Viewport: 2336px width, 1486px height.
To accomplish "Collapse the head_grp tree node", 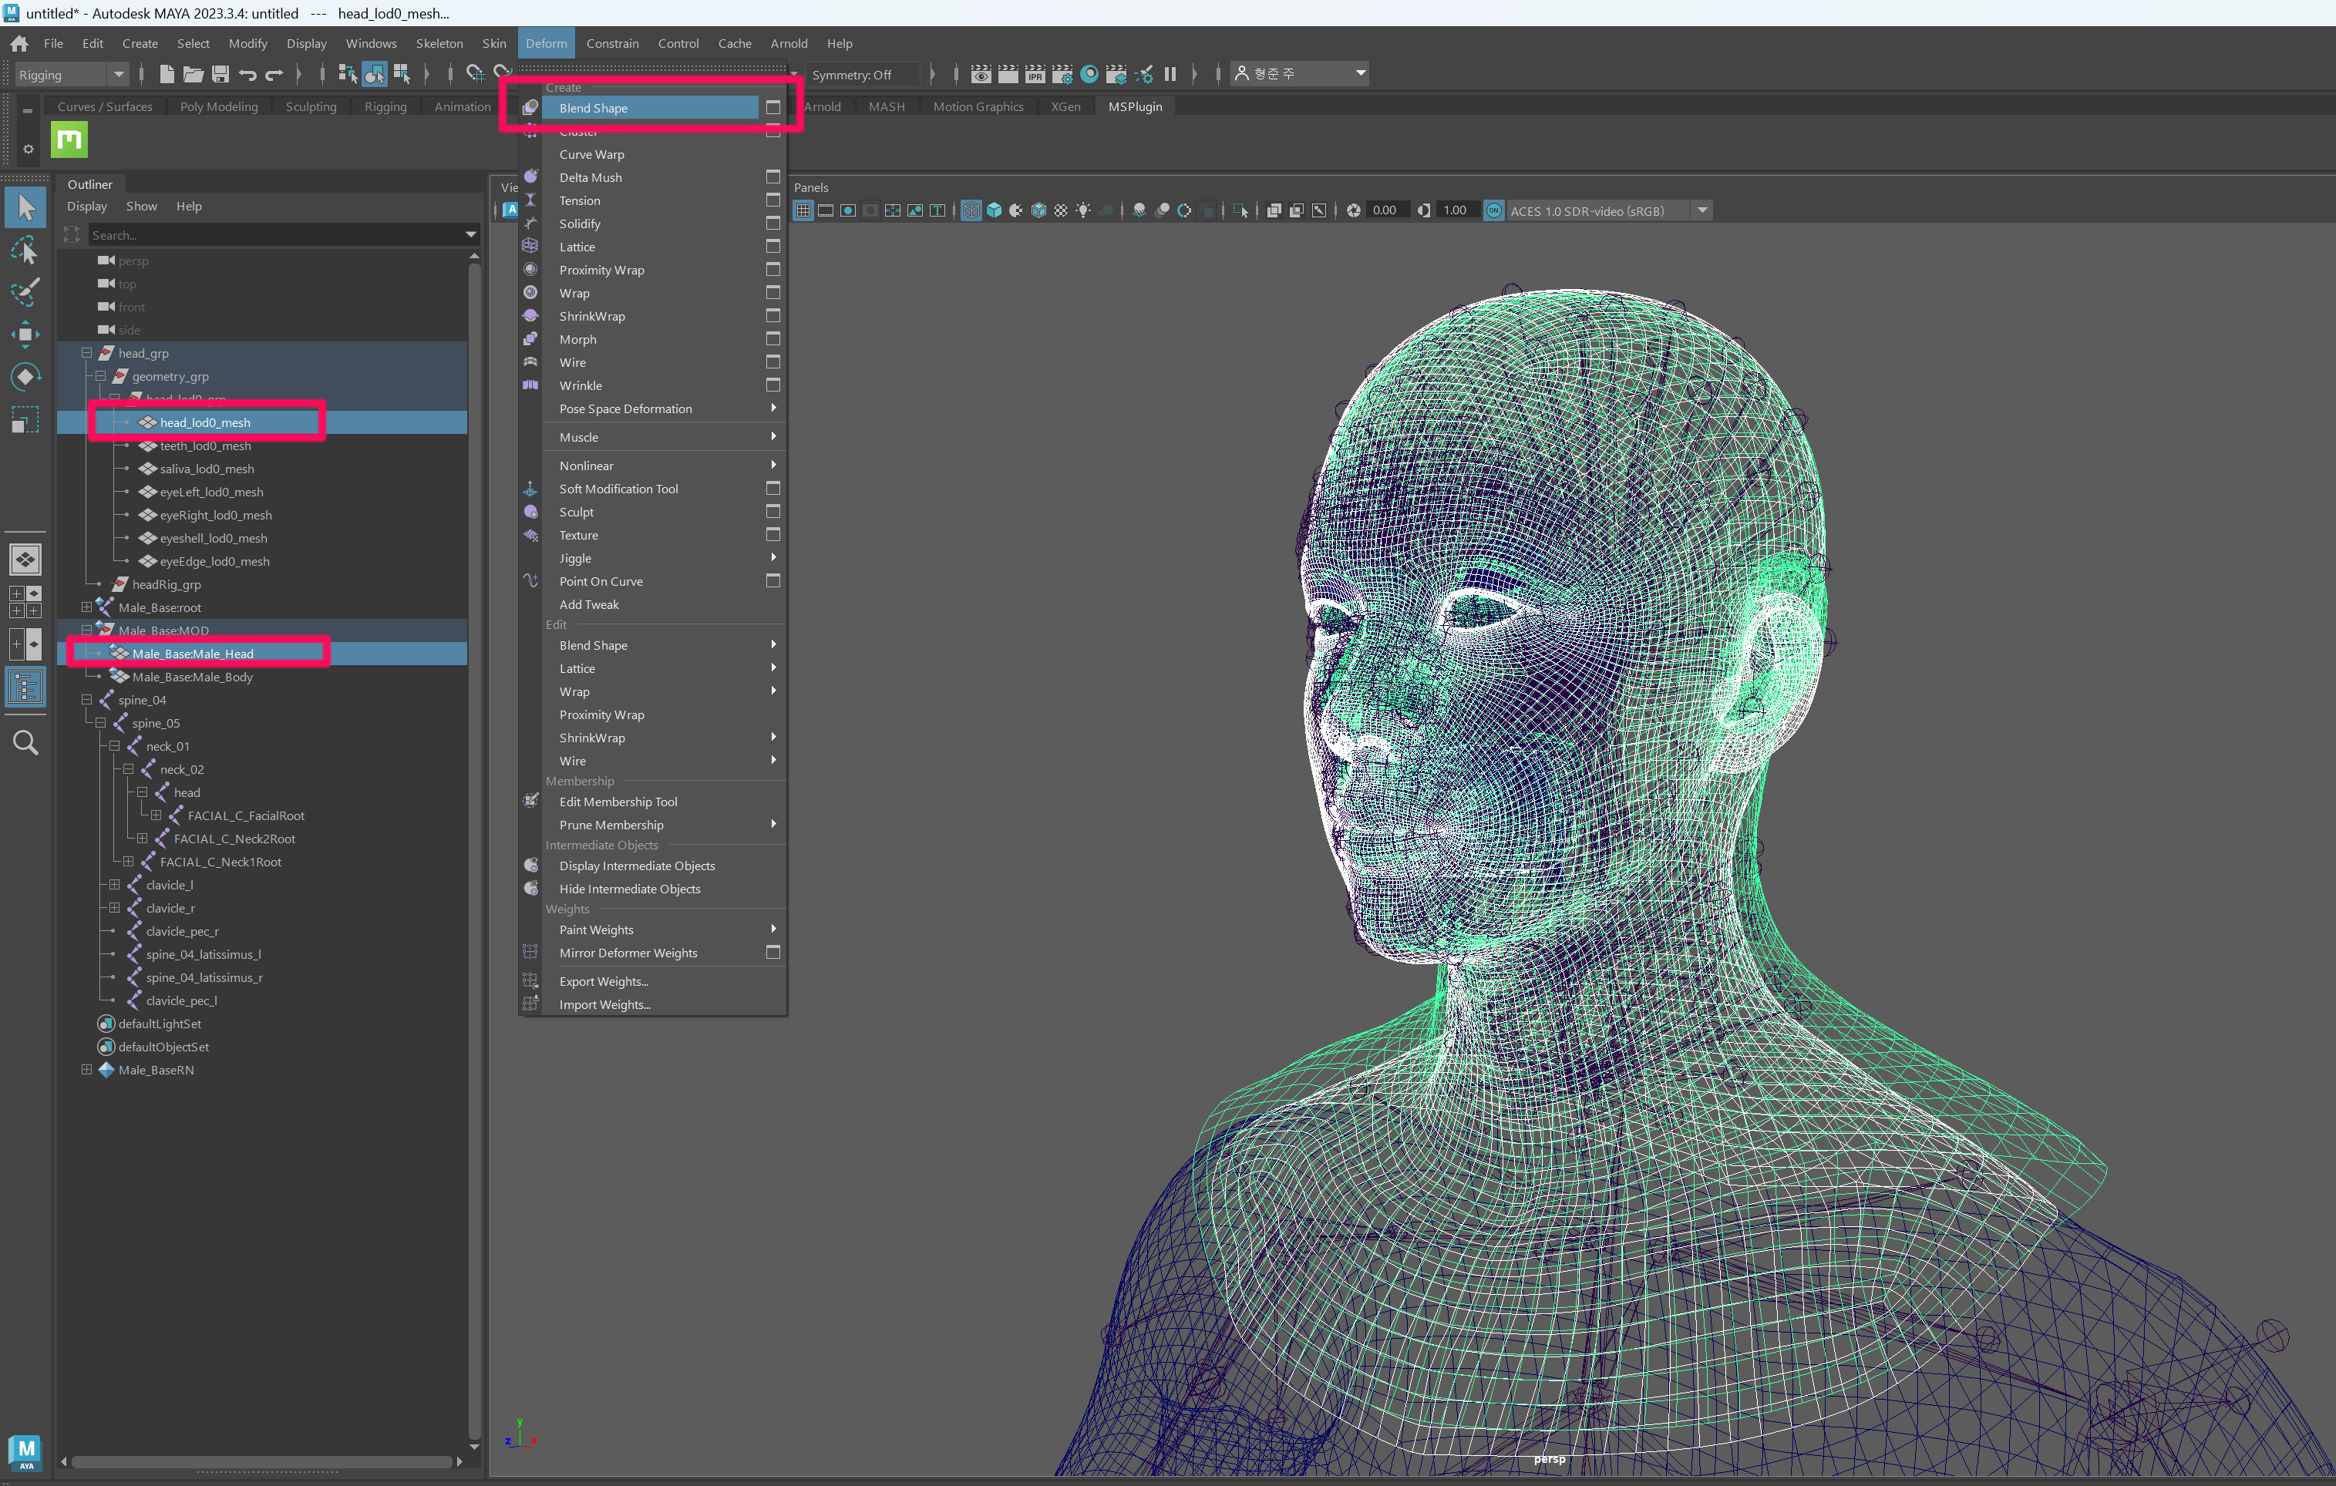I will click(x=86, y=353).
